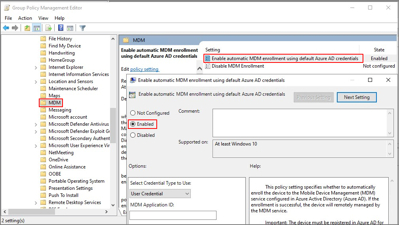Click the tree pane vertical scrollbar down arrow
This screenshot has width=399, height=225.
(x=113, y=205)
